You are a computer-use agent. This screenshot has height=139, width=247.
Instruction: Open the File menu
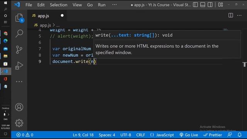29,5
